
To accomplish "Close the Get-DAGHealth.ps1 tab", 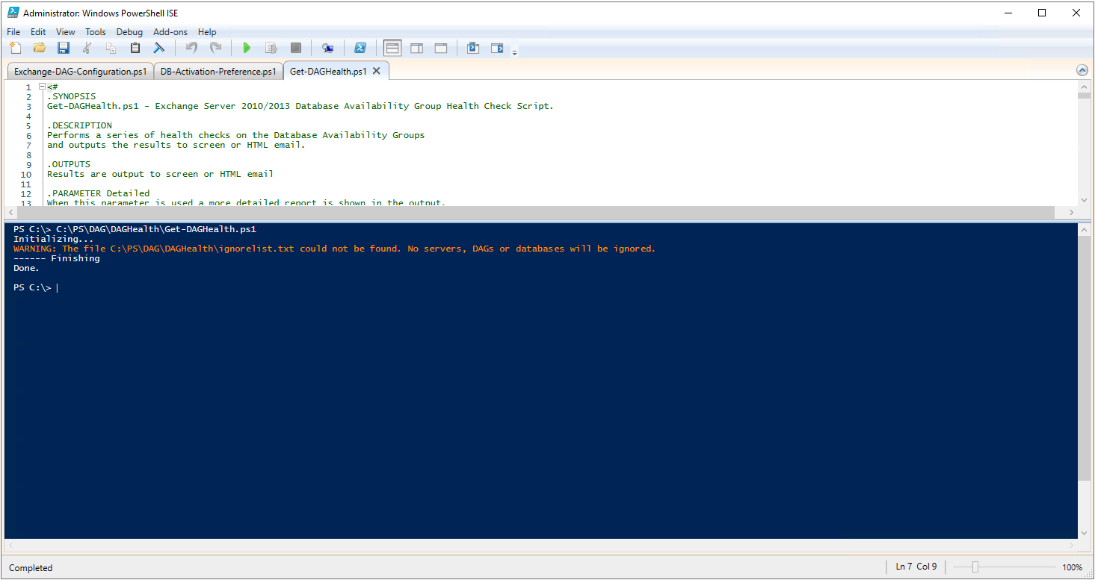I will point(377,71).
